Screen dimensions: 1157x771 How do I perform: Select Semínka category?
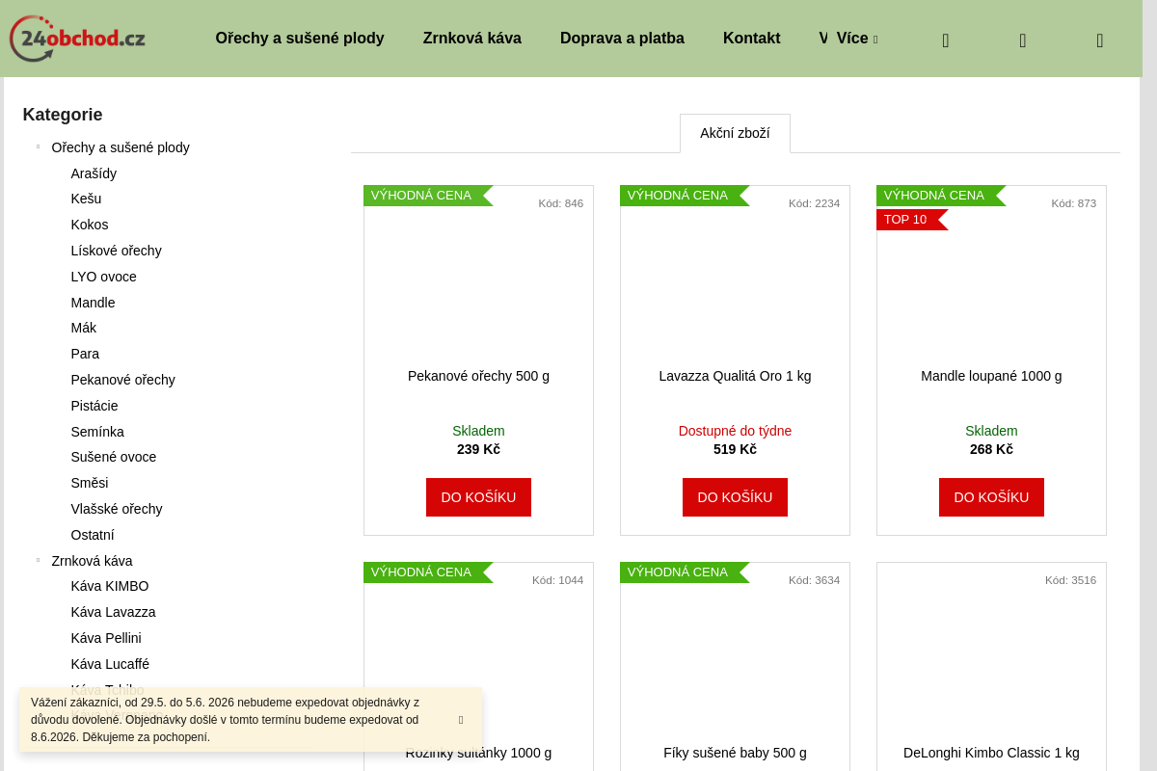pyautogui.click(x=97, y=432)
